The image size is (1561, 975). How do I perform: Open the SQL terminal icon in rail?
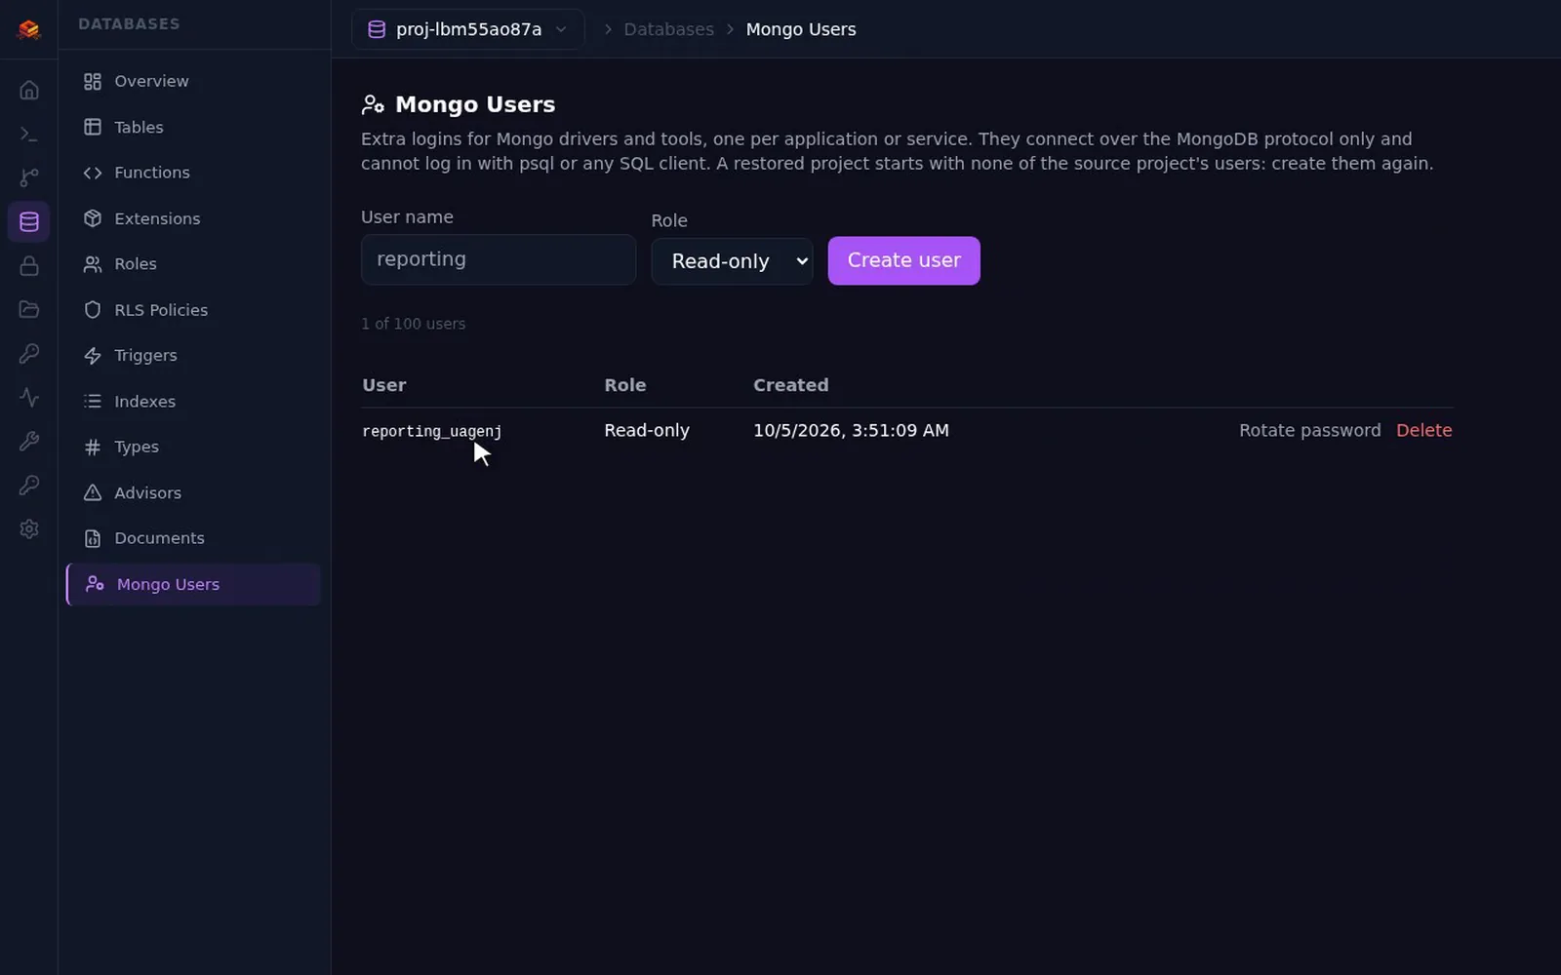[29, 135]
